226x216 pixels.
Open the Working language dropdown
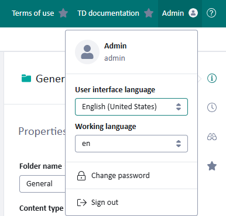pos(131,144)
